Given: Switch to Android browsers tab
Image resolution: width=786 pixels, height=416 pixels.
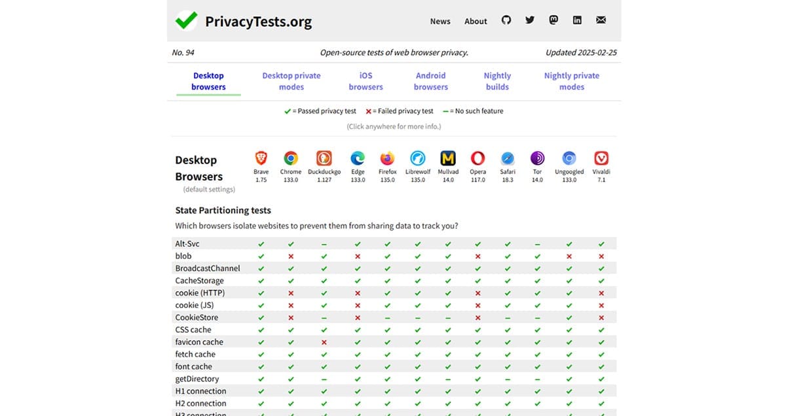Looking at the screenshot, I should [x=430, y=81].
